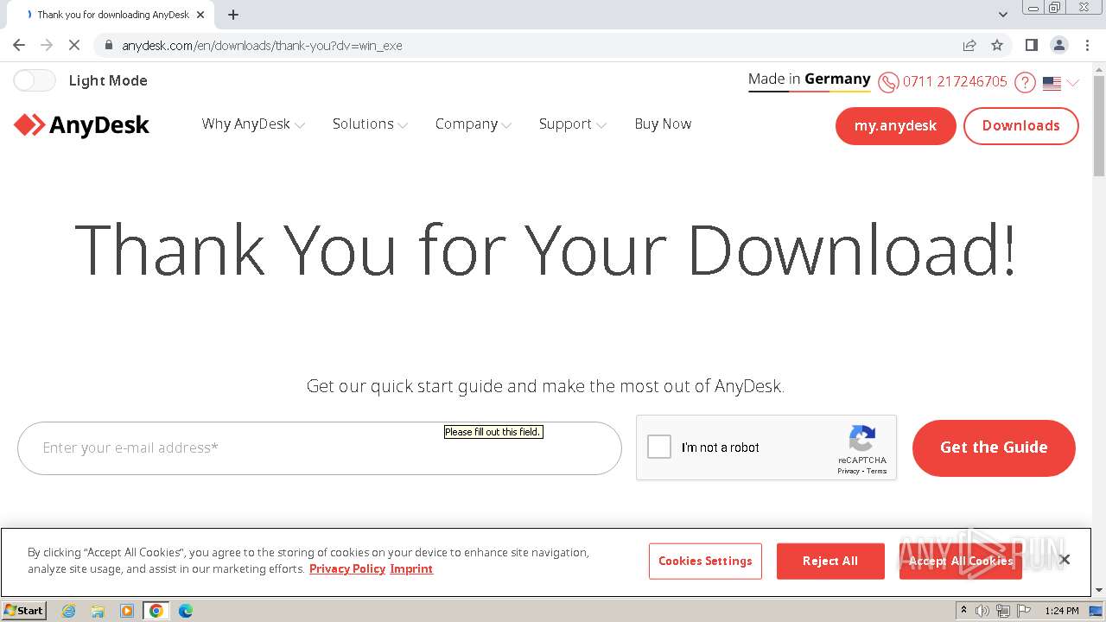Show hidden system tray icons
The width and height of the screenshot is (1106, 622).
963,610
